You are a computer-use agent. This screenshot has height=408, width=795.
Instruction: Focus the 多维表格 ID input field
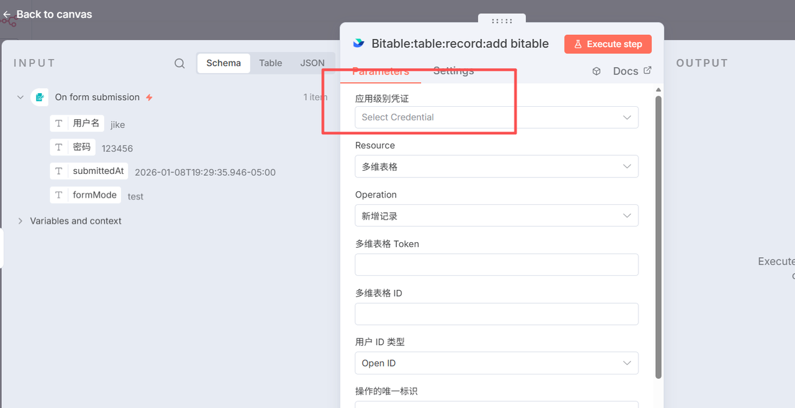[497, 314]
